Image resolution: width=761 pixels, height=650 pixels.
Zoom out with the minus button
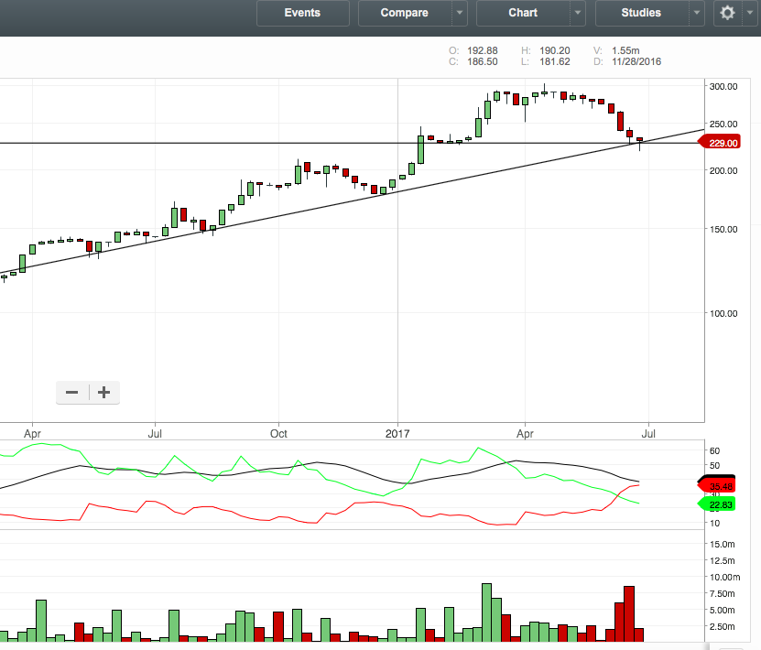pyautogui.click(x=71, y=393)
